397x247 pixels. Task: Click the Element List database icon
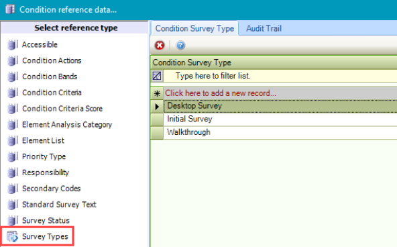(13, 140)
